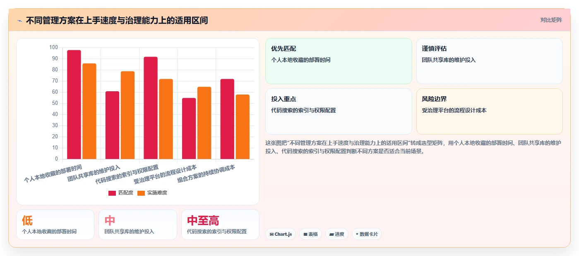Click the red bar for 代码搜索的索引与权限配置

[x=151, y=108]
